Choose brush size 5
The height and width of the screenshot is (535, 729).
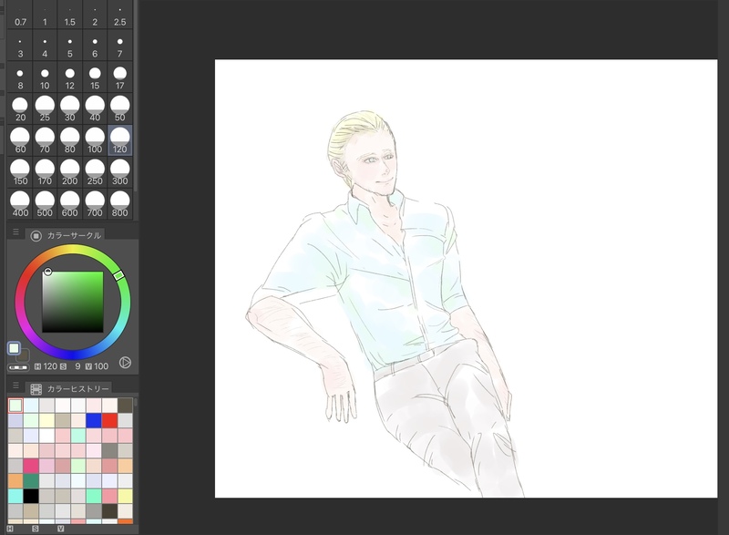pyautogui.click(x=70, y=45)
